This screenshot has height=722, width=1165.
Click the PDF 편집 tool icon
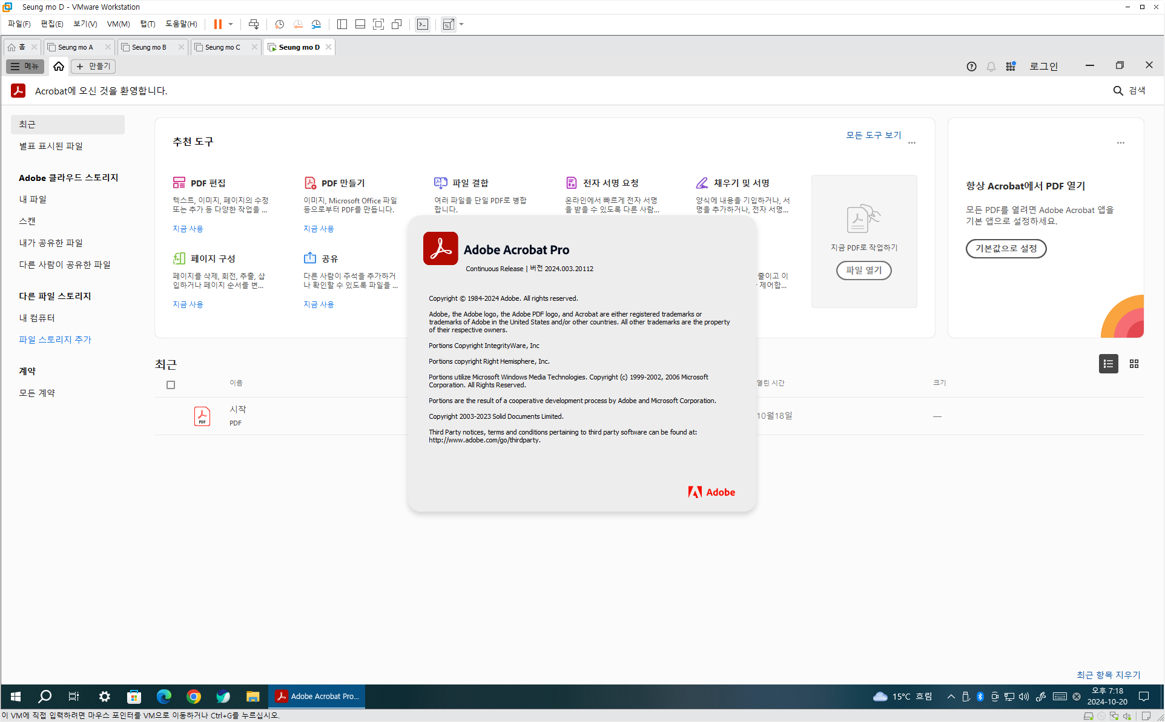(179, 183)
